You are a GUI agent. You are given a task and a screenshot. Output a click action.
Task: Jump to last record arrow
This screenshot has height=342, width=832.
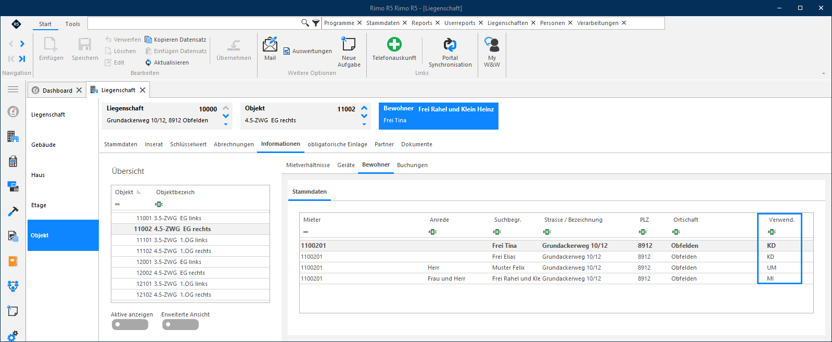(22, 59)
